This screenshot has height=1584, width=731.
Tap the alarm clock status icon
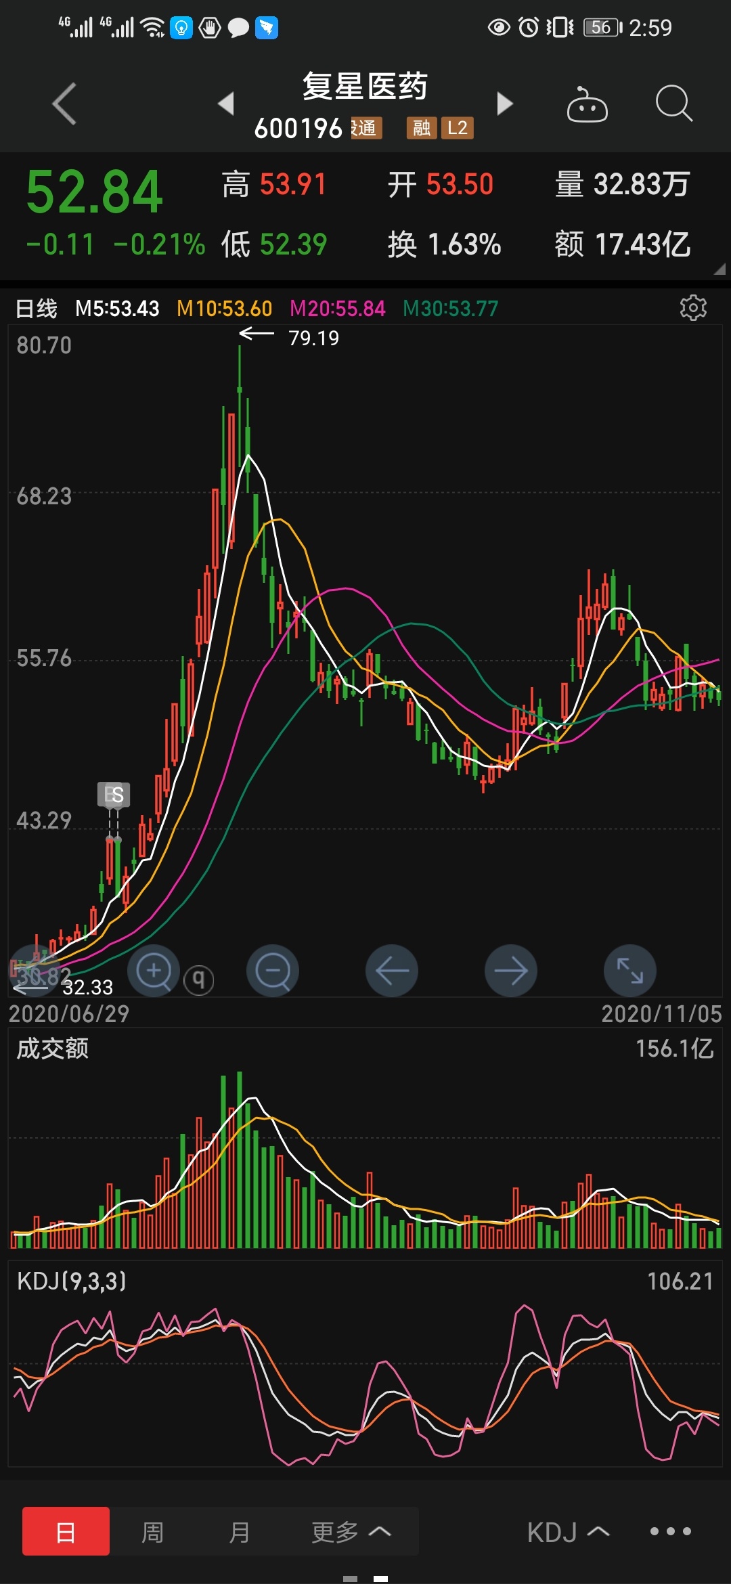click(x=529, y=27)
